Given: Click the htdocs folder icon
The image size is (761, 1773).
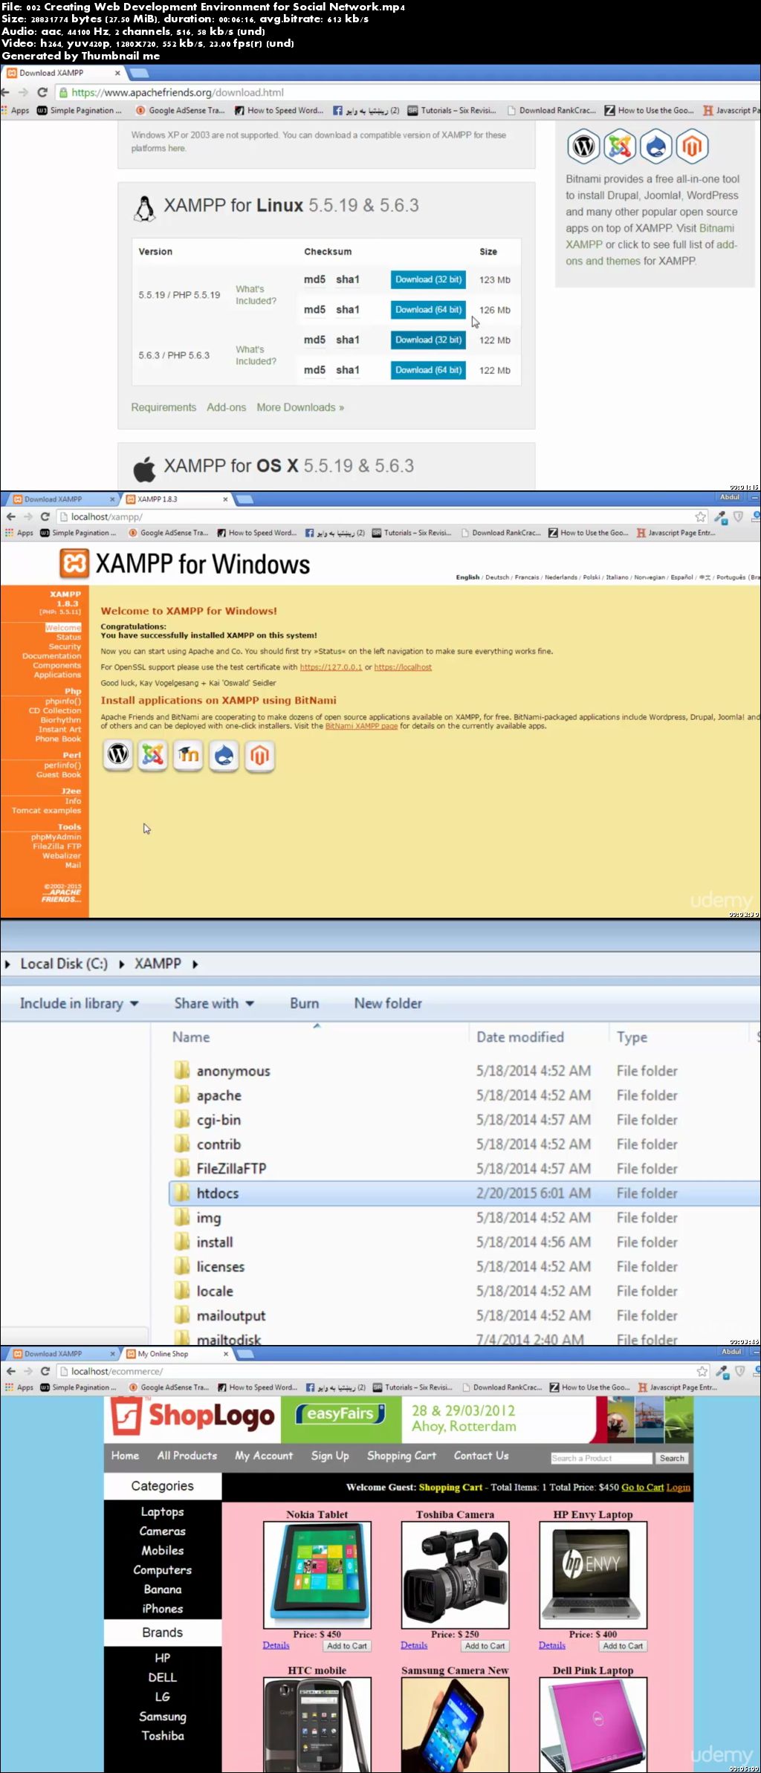Looking at the screenshot, I should 181,1193.
